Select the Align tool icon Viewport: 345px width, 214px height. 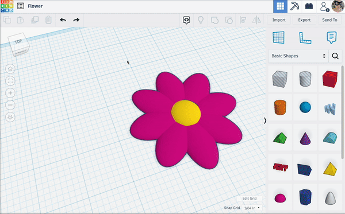[243, 20]
